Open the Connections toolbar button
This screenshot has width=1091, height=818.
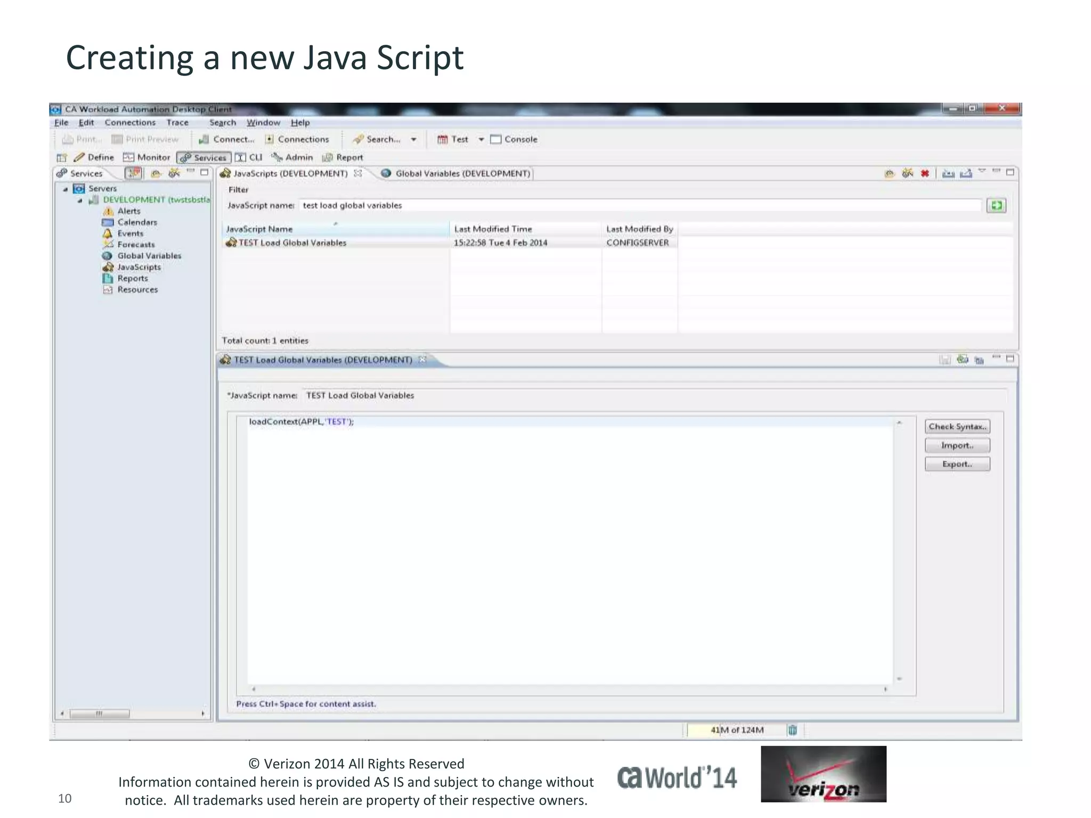pyautogui.click(x=297, y=140)
